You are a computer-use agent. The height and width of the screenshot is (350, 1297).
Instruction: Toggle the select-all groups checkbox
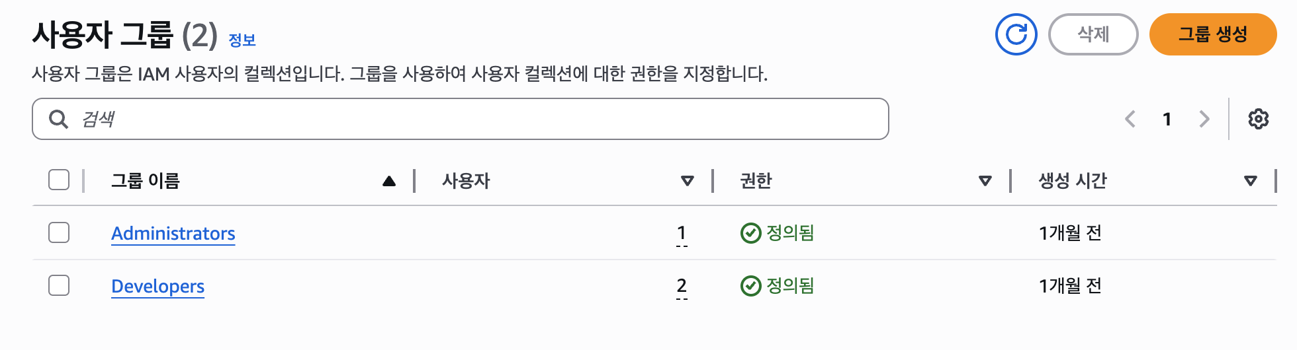tap(59, 180)
